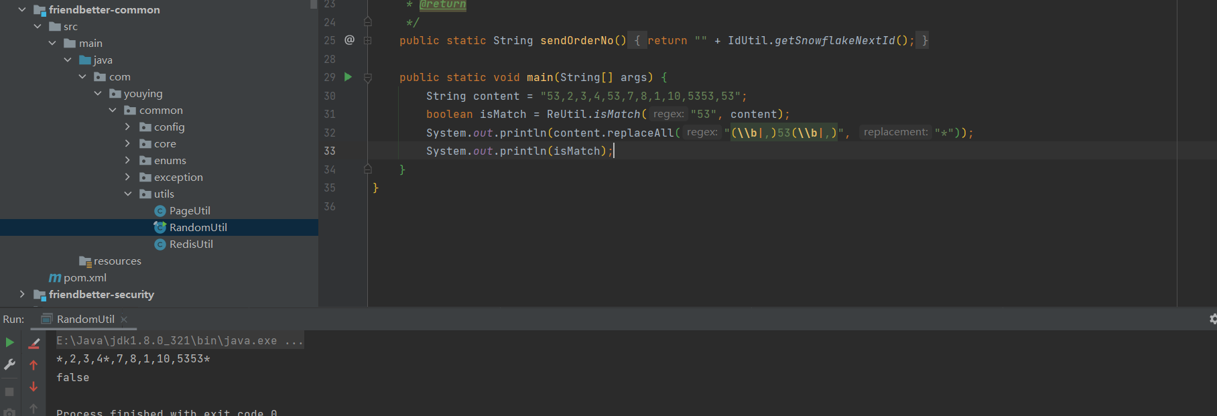Image resolution: width=1217 pixels, height=416 pixels.
Task: Rerun RandomUtil with the green play button
Action: (x=9, y=342)
